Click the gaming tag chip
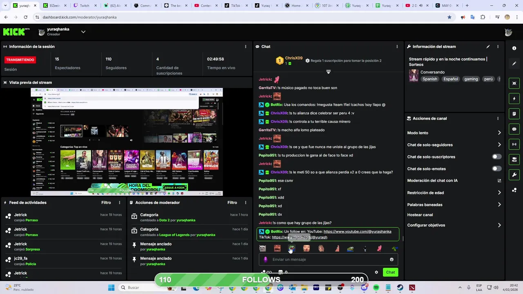 (471, 79)
